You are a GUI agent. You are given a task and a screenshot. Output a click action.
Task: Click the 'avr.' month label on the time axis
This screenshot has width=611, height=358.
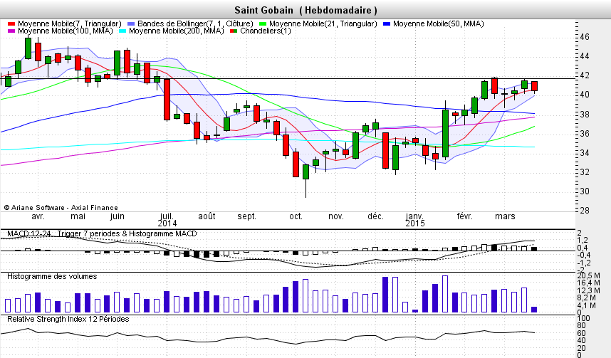pos(38,216)
